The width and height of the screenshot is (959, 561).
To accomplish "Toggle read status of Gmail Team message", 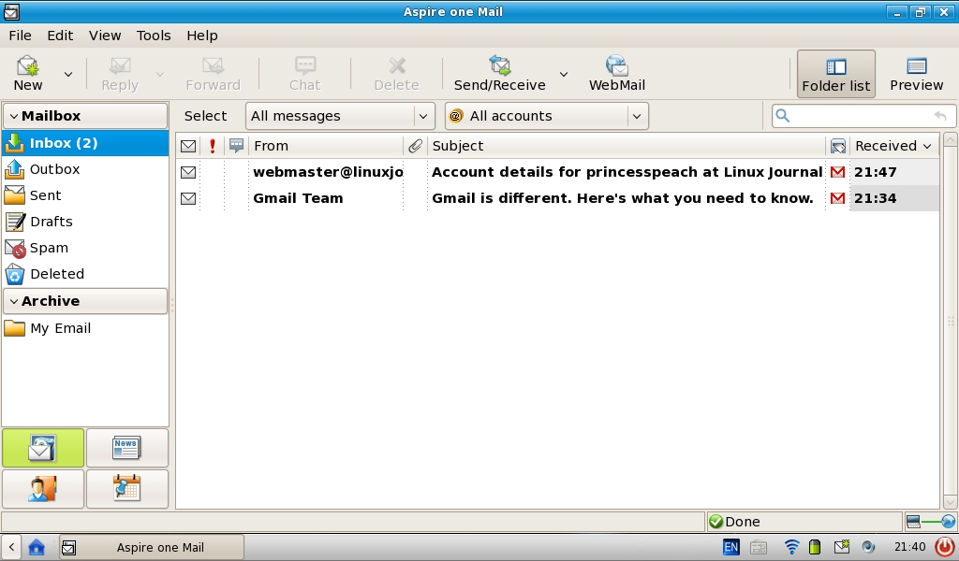I will (188, 198).
